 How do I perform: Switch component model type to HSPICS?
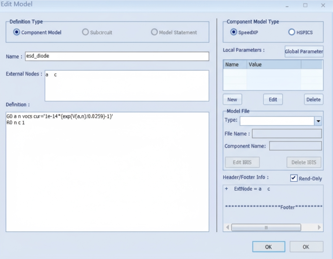(292, 32)
